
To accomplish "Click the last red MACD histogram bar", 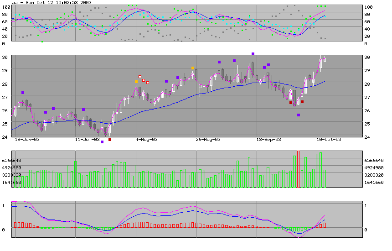I will pos(325,225).
